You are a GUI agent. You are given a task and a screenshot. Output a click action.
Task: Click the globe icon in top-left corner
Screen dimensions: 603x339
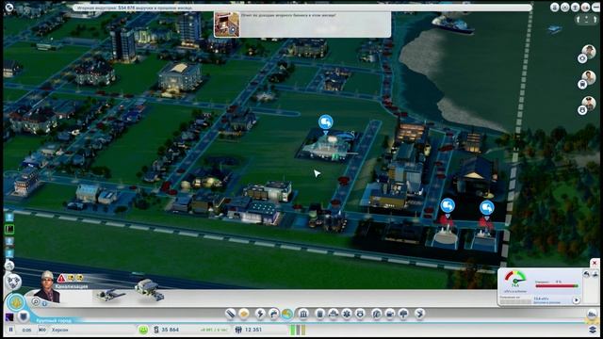[8, 7]
